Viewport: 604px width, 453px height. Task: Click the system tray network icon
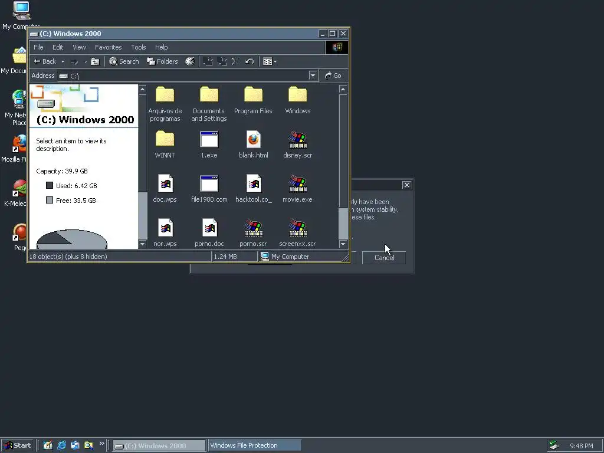click(x=554, y=445)
